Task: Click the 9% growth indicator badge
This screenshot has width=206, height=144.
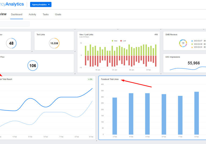Action: tap(90, 79)
